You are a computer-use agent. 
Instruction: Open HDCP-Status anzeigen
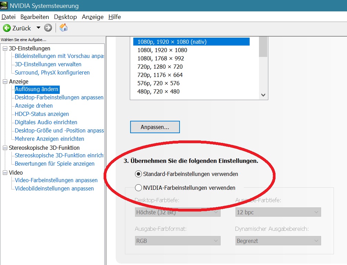tap(42, 114)
